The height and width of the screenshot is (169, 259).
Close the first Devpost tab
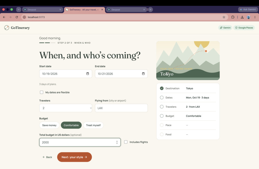point(60,10)
